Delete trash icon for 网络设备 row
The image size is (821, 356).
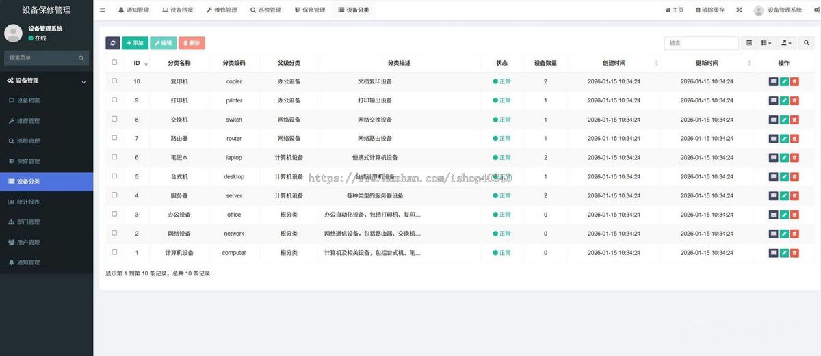pos(794,234)
